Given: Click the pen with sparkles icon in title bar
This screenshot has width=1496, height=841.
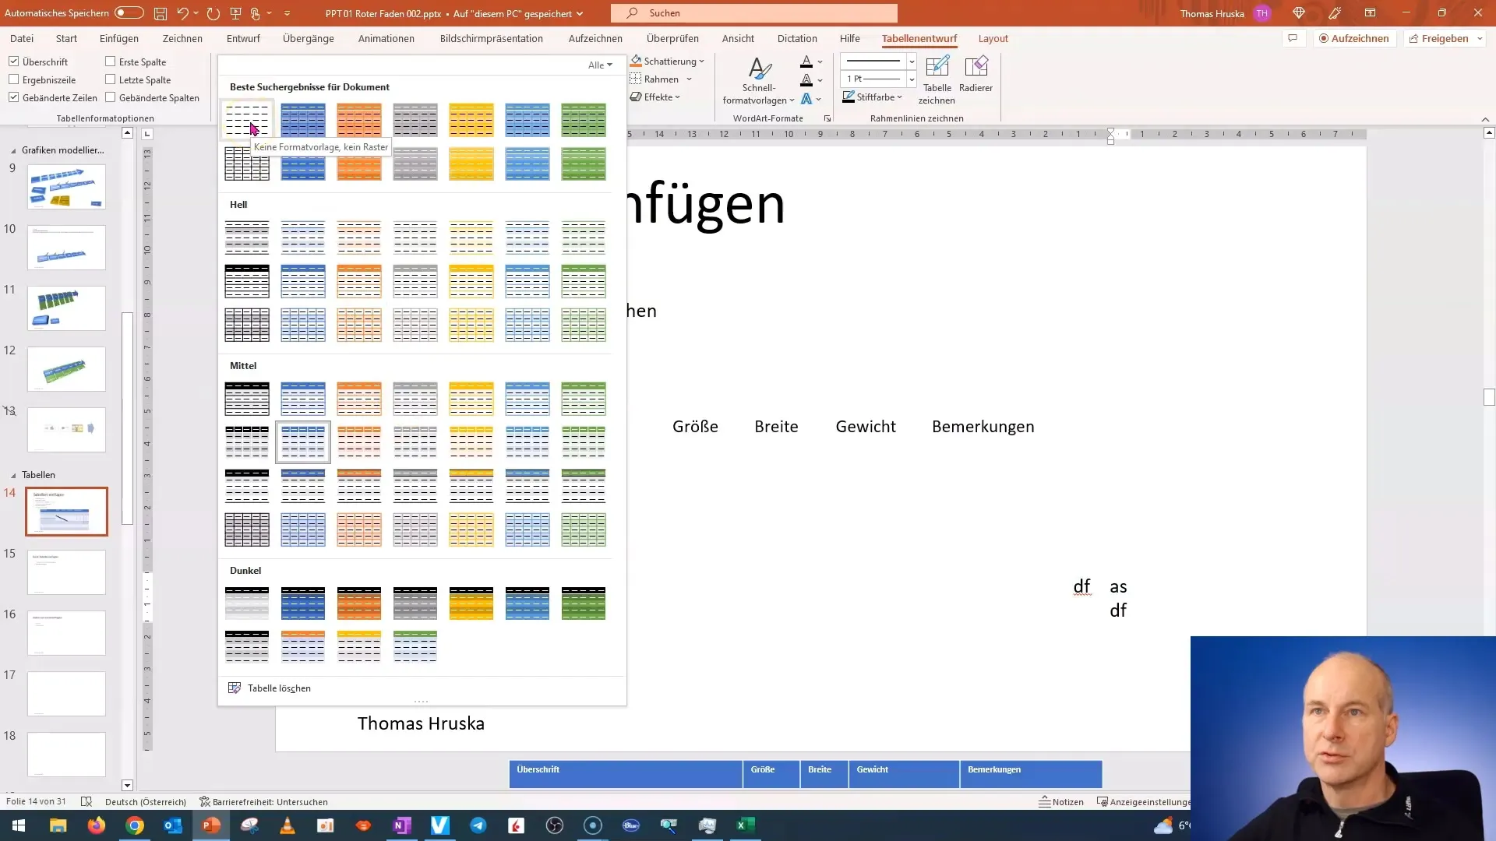Looking at the screenshot, I should [1335, 13].
